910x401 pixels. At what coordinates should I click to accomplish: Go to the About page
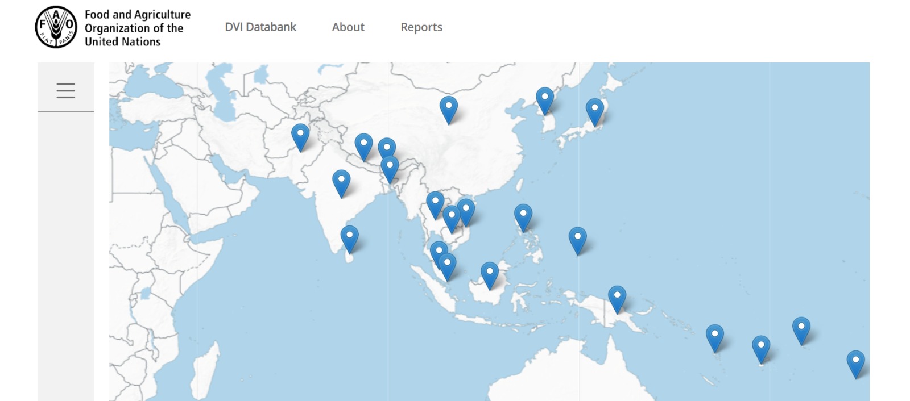[x=348, y=27]
